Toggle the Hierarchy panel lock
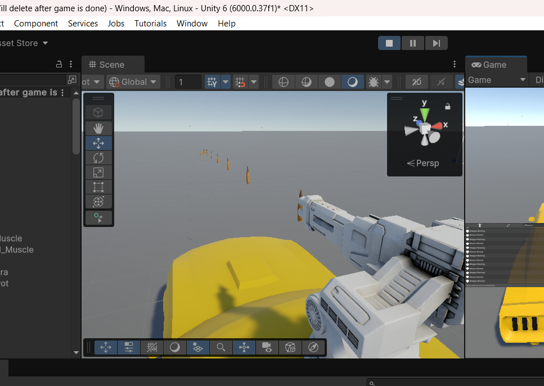The image size is (544, 386). (x=59, y=64)
